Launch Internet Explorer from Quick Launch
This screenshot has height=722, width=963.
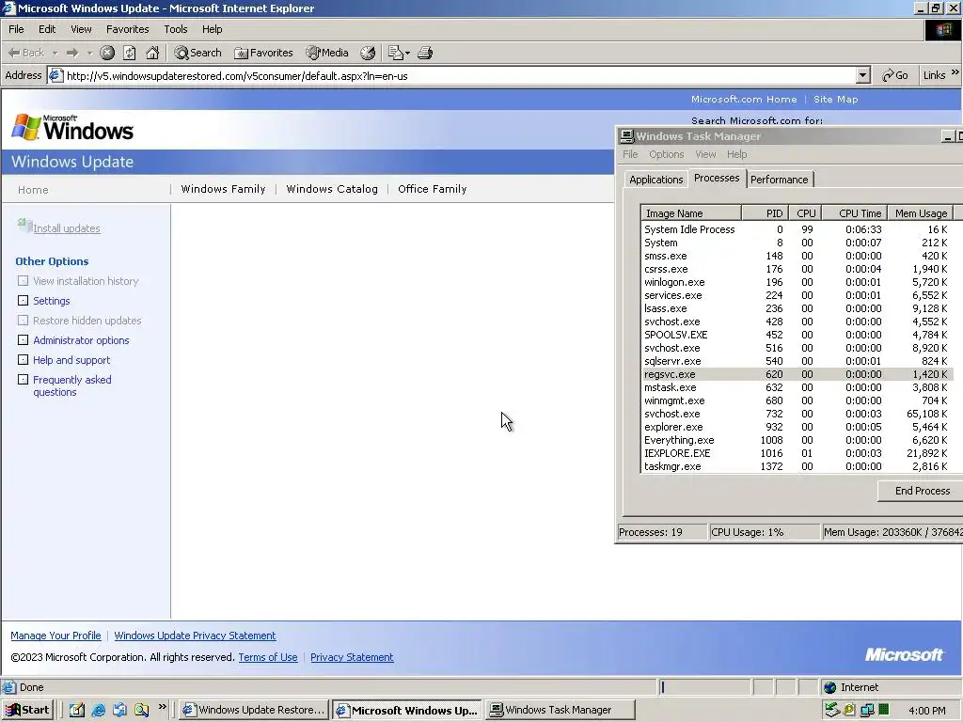(98, 710)
